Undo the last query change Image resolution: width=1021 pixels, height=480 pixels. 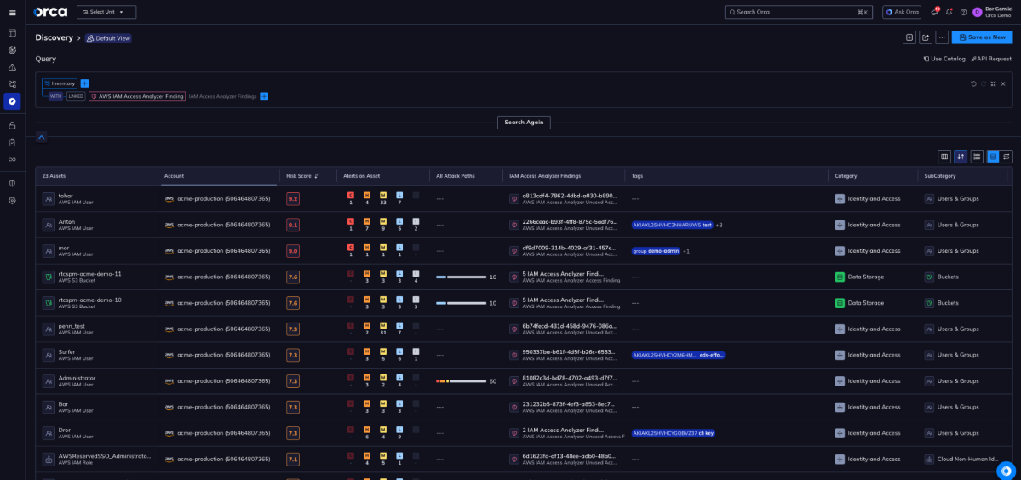click(x=973, y=83)
